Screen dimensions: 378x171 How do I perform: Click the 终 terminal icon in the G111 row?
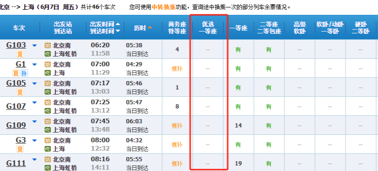(x=48, y=167)
